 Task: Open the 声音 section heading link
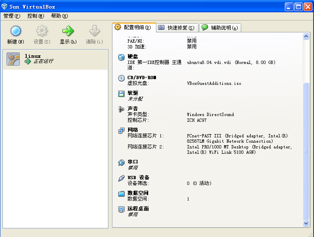pos(133,109)
